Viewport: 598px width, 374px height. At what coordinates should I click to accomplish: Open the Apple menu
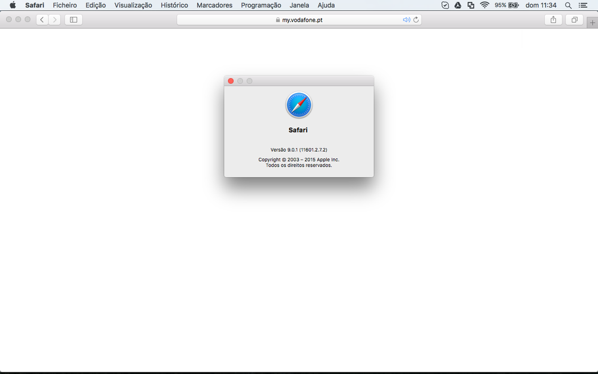coord(13,5)
